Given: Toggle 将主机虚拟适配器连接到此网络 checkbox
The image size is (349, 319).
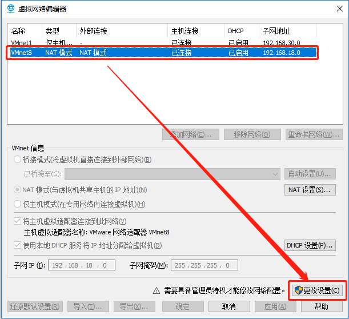Looking at the screenshot, I should tap(17, 221).
